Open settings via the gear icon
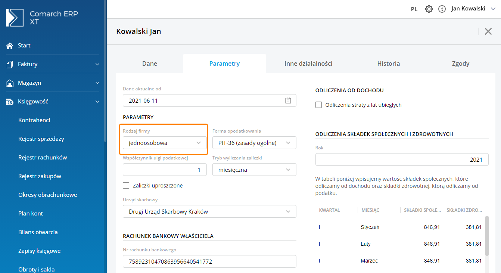501x273 pixels. pyautogui.click(x=429, y=9)
